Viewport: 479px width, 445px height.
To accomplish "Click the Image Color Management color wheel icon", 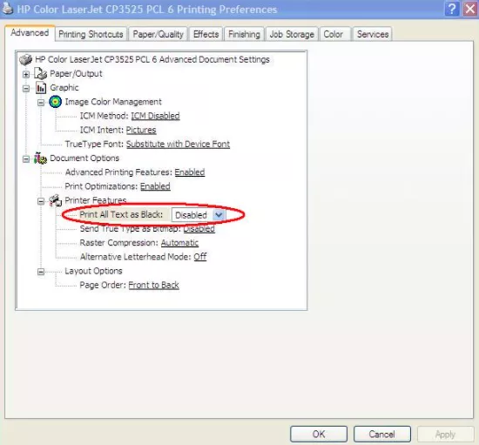I will 55,102.
